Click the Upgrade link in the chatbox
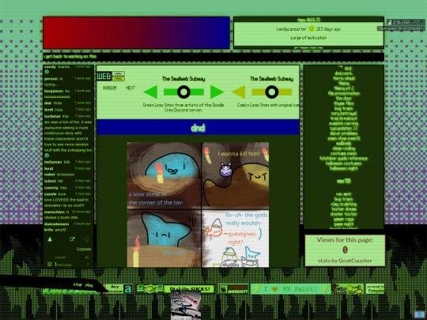Screen dimensions: 427x320 coord(84,249)
